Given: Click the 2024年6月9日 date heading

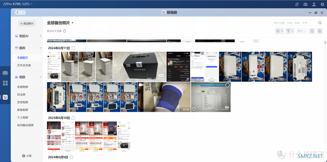Looking at the screenshot, I should click(58, 157).
